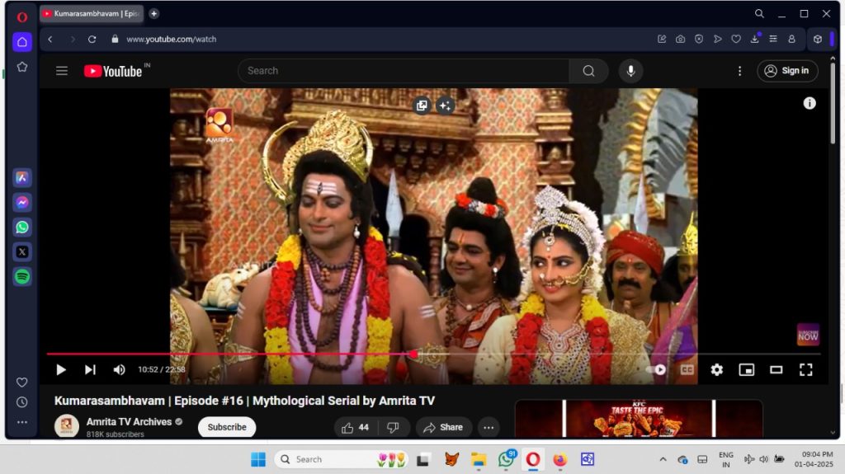Open ad blocker shield icon

pyautogui.click(x=699, y=40)
